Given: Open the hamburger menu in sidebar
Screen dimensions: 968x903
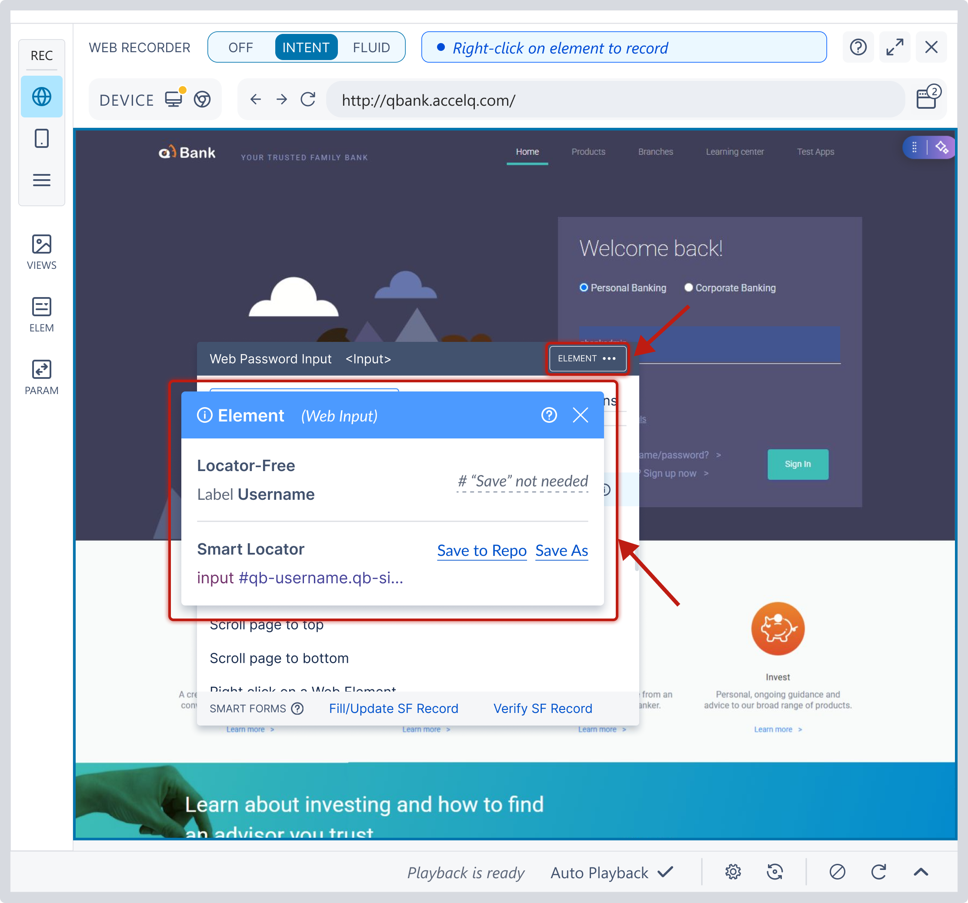Looking at the screenshot, I should click(41, 180).
